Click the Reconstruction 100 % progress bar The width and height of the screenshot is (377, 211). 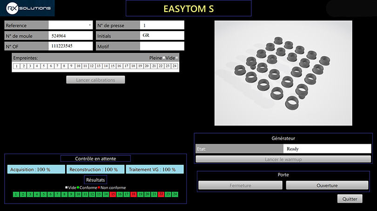point(95,169)
